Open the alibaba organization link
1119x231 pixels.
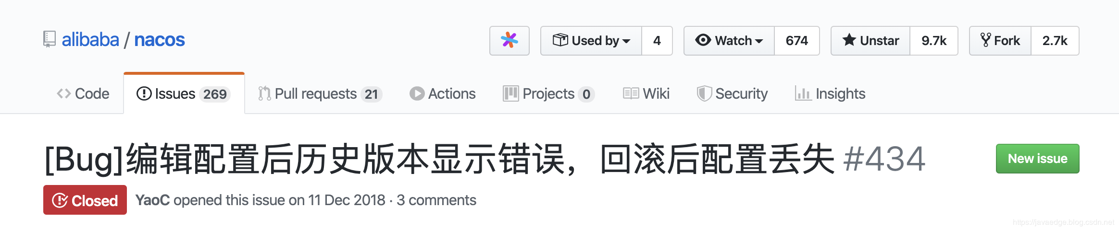tap(90, 39)
